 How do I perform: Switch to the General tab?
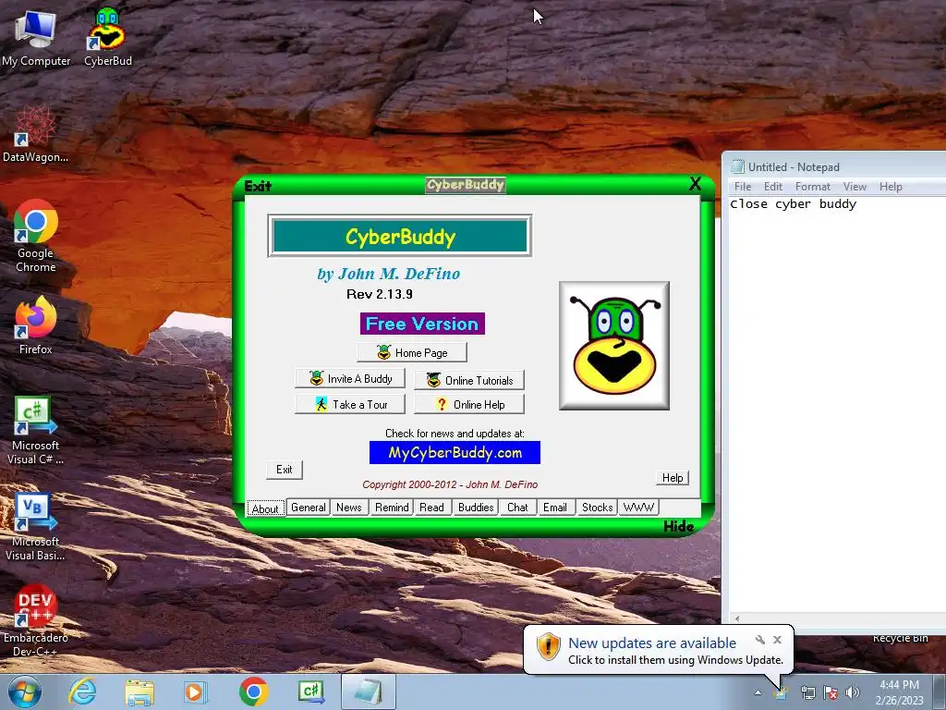(x=309, y=508)
